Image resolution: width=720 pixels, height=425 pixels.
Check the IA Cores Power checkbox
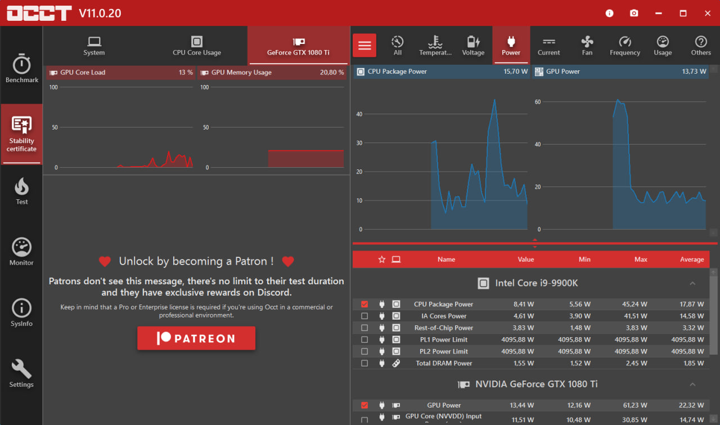(364, 316)
